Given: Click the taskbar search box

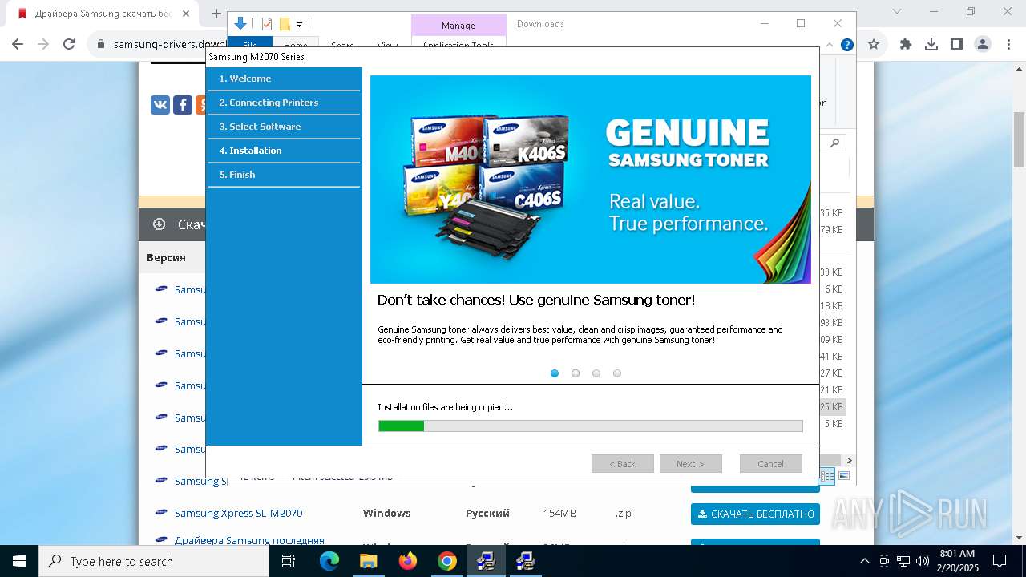Looking at the screenshot, I should [154, 561].
